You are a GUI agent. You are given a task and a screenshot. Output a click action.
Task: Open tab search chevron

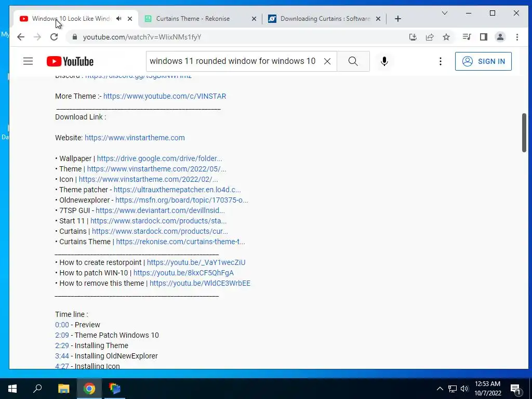[x=445, y=13]
